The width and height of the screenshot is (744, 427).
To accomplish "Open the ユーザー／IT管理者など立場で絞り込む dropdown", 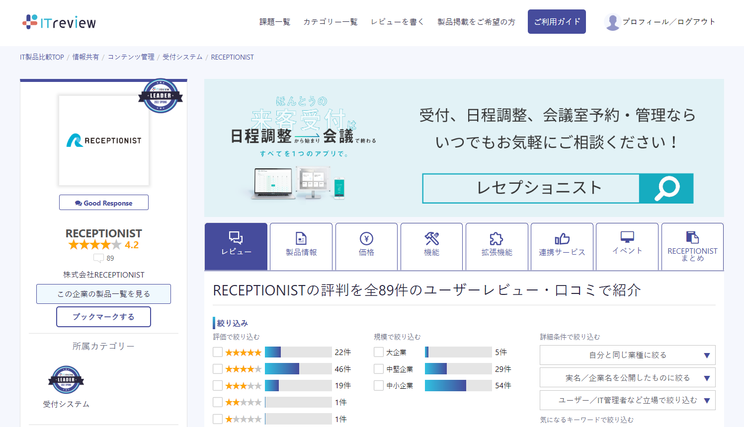I will [x=627, y=400].
